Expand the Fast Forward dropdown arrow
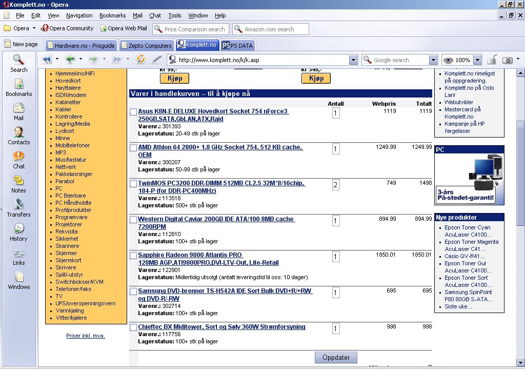The image size is (525, 369). coord(128,59)
